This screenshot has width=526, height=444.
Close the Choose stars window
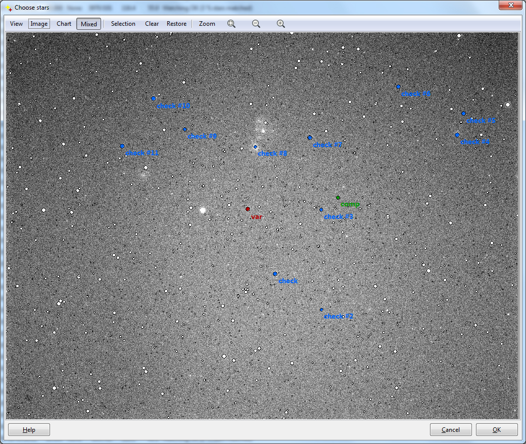(x=510, y=6)
